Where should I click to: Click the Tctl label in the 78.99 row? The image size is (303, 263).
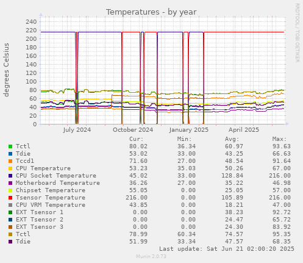click(23, 234)
